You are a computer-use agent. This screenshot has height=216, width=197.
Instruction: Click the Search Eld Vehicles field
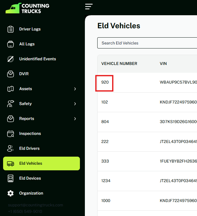[x=147, y=43]
